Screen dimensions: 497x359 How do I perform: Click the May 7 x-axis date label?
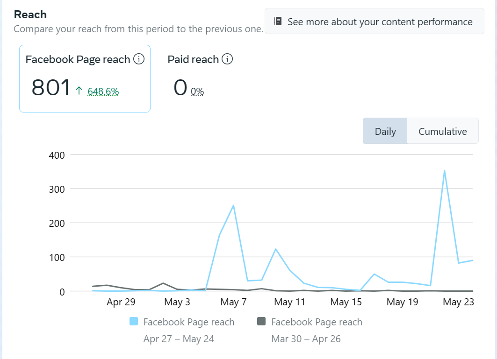click(233, 302)
